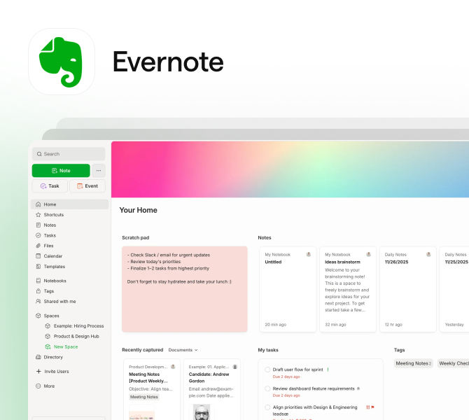
Task: Open Directory in the sidebar
Action: [x=70, y=357]
